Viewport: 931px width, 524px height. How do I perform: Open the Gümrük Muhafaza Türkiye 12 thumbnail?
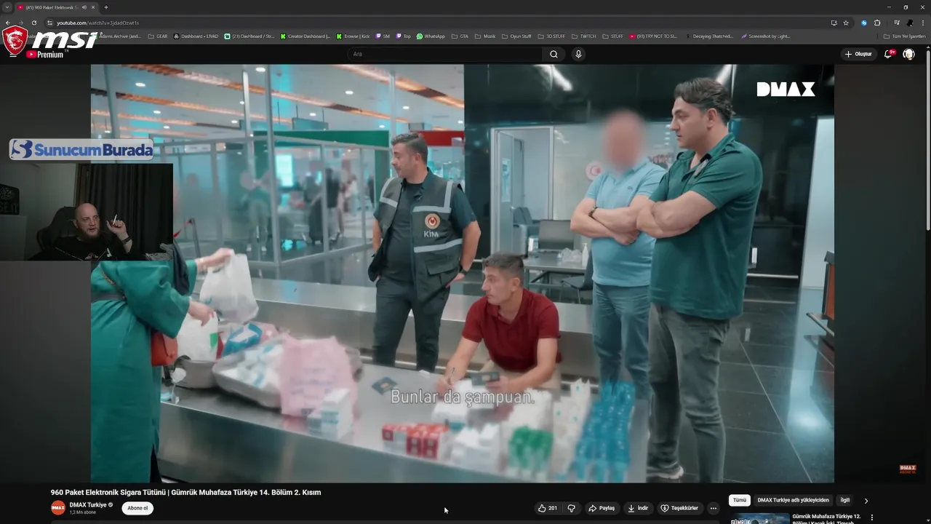(x=759, y=519)
